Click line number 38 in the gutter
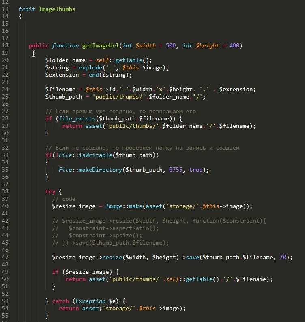305x322 pixels. [x=5, y=191]
